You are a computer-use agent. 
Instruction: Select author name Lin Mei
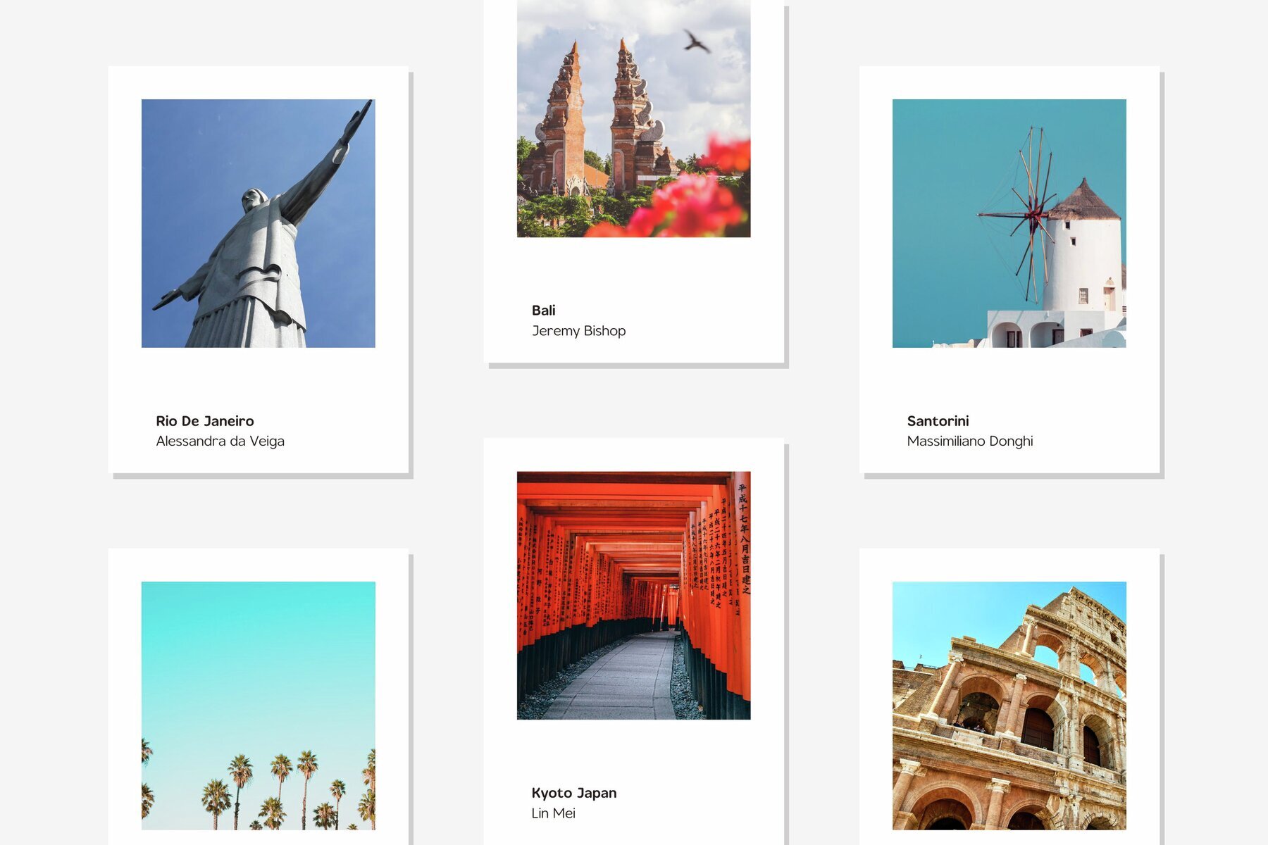pos(553,813)
